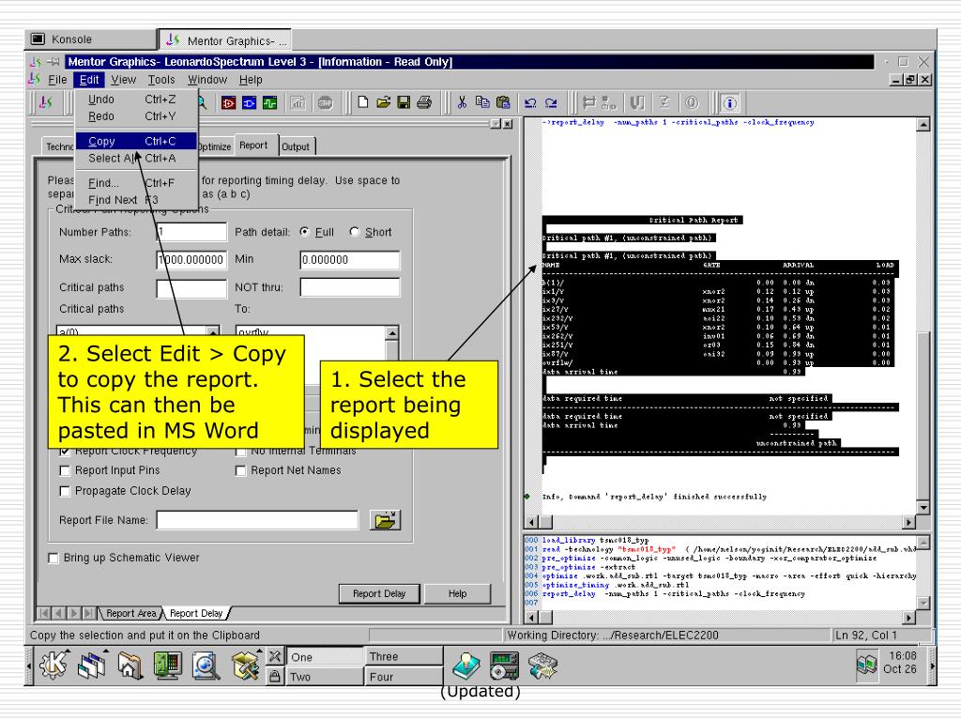Image resolution: width=961 pixels, height=721 pixels.
Task: Click the Number Paths input field
Action: pos(191,232)
